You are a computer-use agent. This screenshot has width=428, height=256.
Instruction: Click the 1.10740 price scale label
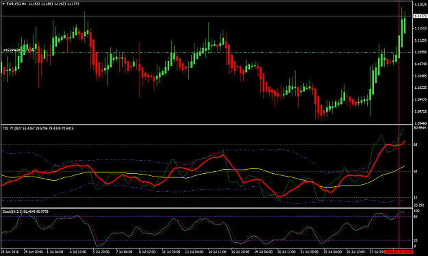coord(420,64)
